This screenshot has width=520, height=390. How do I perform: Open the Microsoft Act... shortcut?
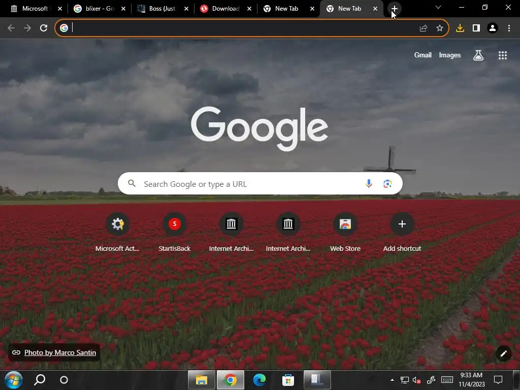(117, 232)
